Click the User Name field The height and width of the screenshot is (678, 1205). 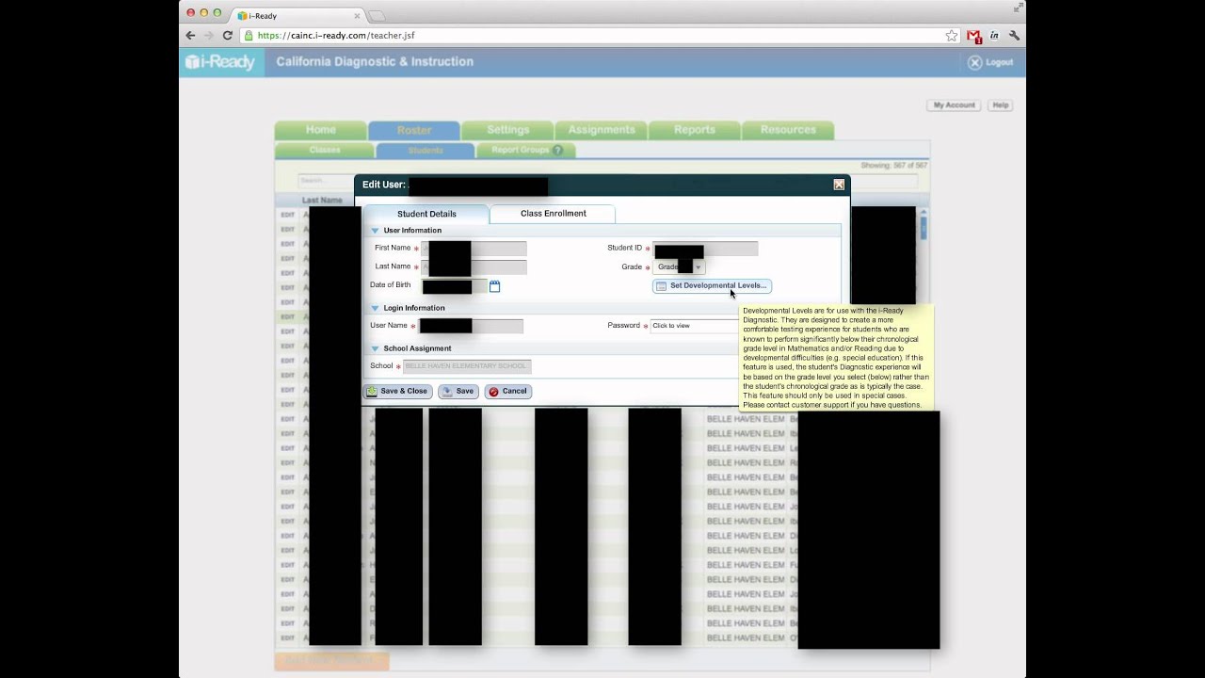point(471,326)
